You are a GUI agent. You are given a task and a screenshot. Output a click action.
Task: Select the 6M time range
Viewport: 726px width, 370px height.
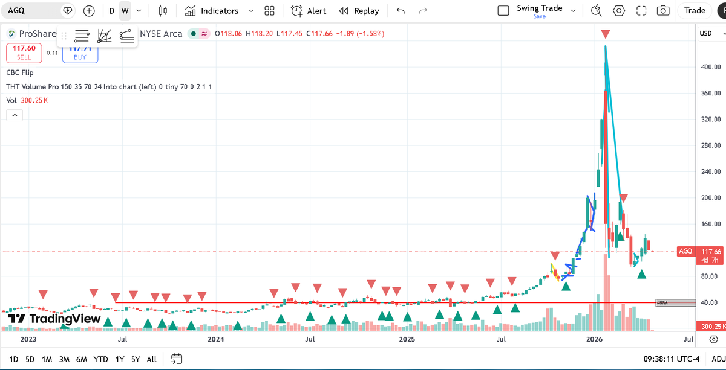(82, 359)
